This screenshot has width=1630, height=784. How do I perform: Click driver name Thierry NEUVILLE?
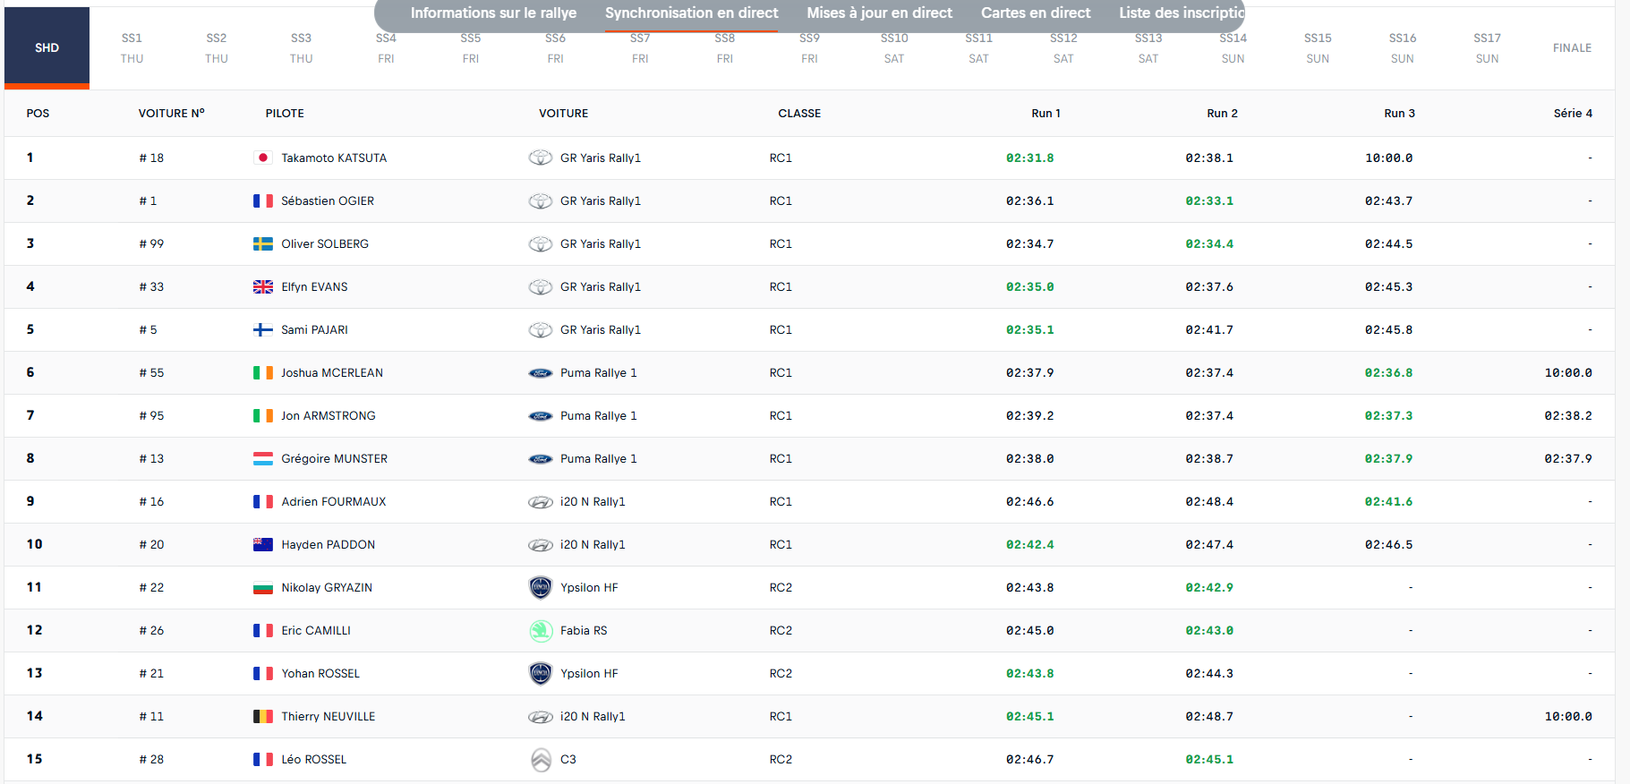coord(328,716)
